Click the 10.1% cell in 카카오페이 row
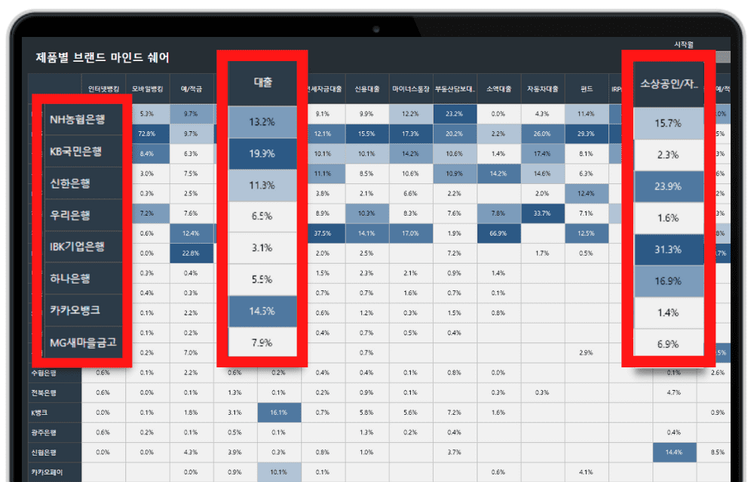Viewport: 754px width, 482px height. 279,472
